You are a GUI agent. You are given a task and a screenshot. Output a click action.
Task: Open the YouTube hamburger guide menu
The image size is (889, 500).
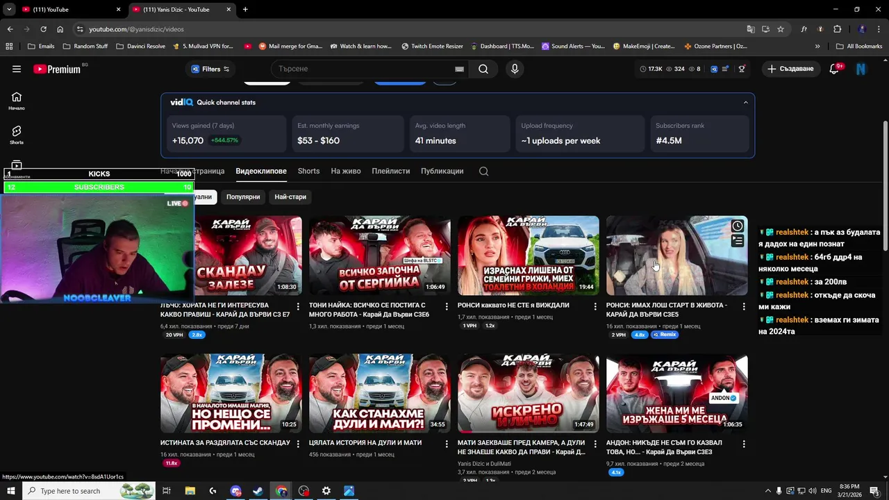coord(17,69)
